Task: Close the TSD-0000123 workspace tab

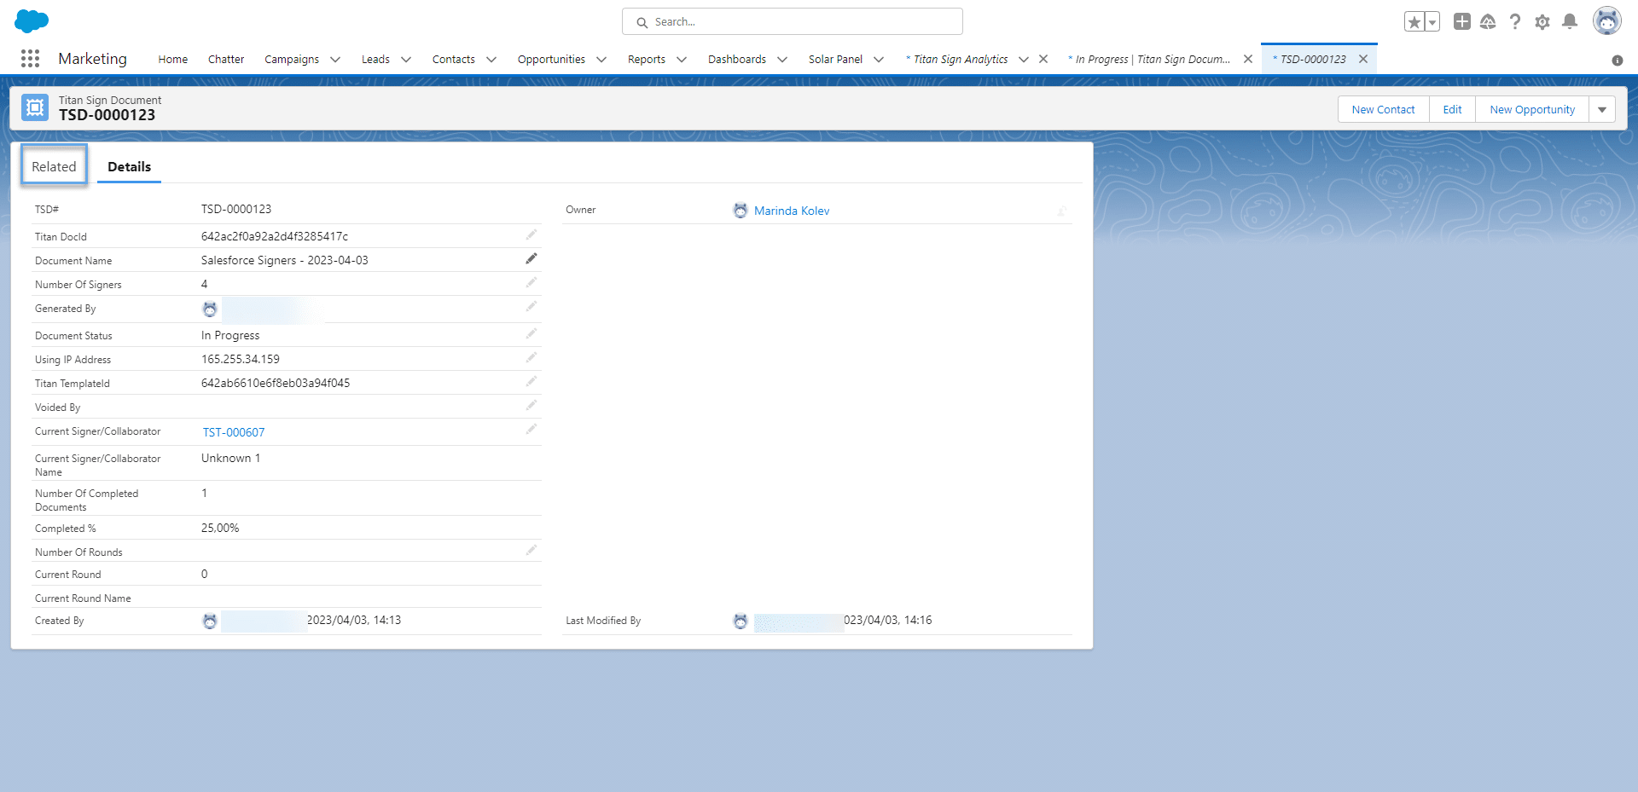Action: (1363, 59)
